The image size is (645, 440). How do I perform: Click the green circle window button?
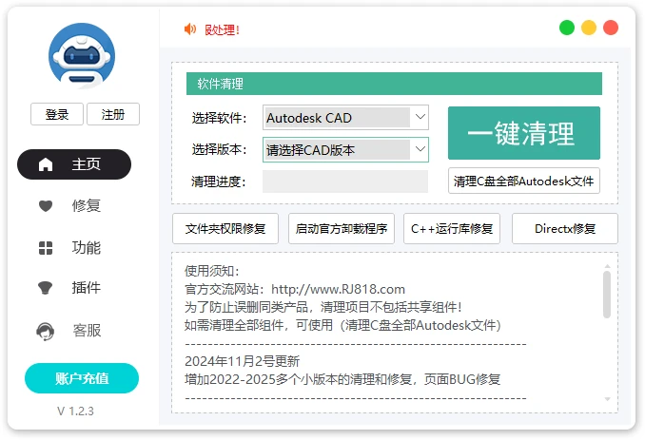(x=567, y=28)
